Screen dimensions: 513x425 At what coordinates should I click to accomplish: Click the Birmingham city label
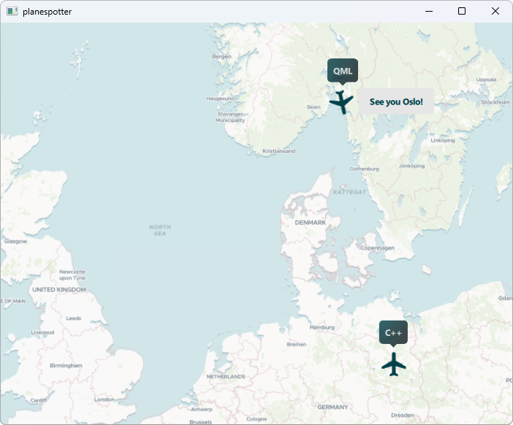click(x=66, y=365)
